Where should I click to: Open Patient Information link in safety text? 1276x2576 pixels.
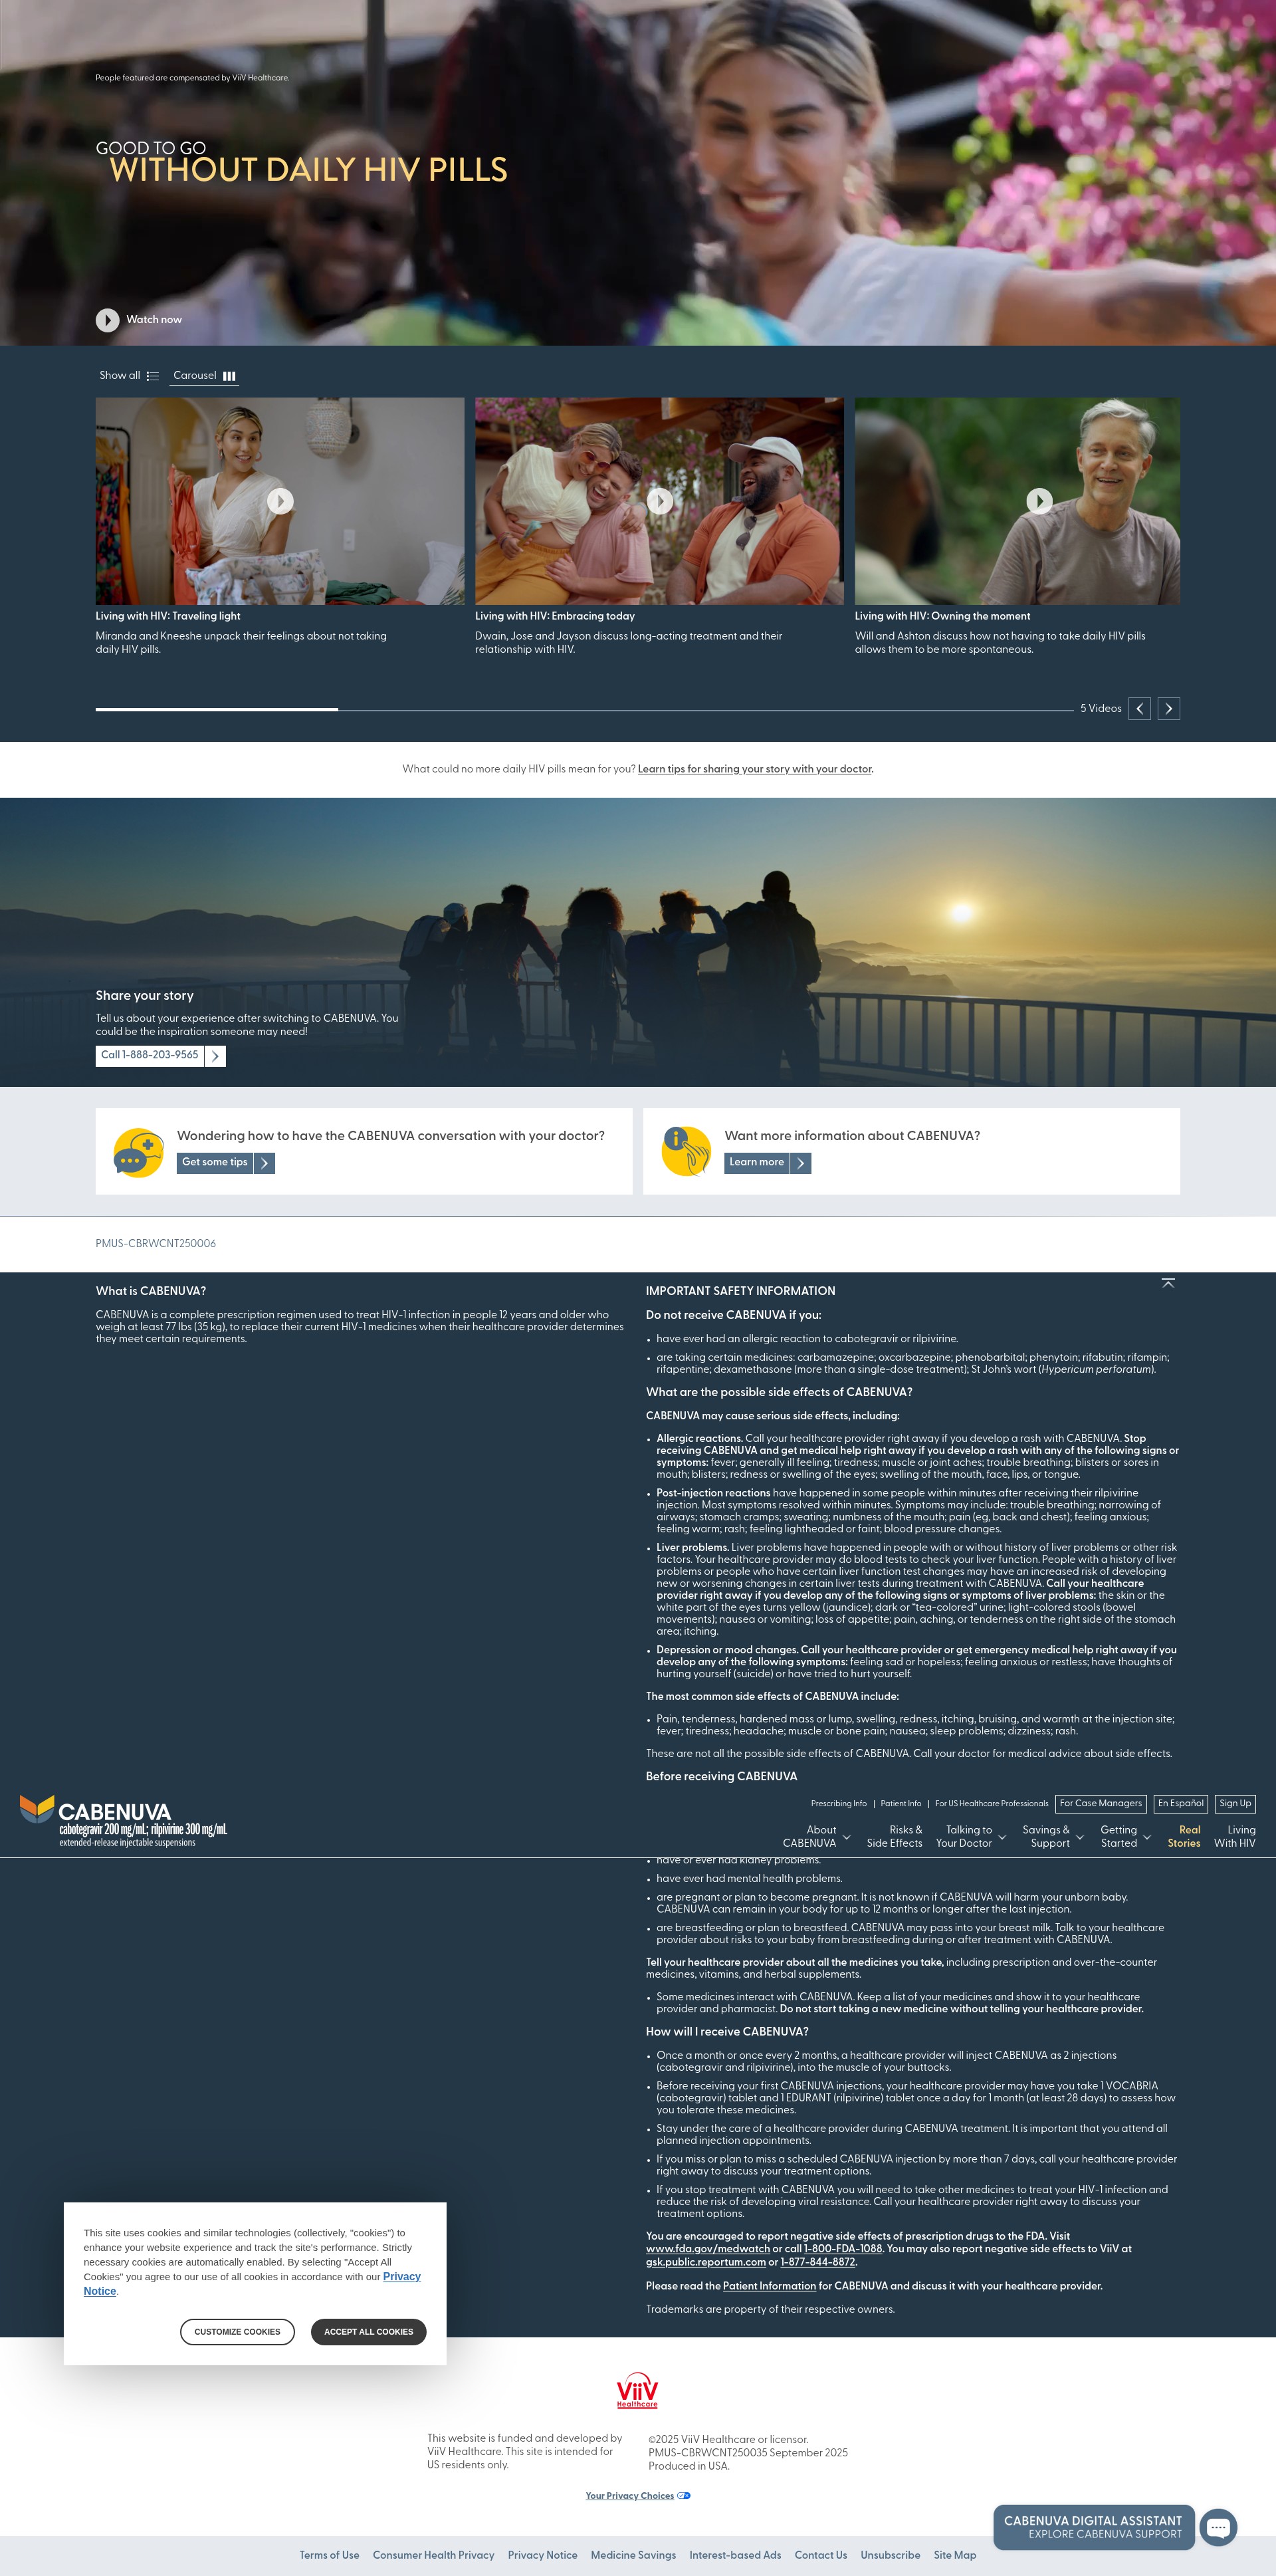click(769, 2286)
